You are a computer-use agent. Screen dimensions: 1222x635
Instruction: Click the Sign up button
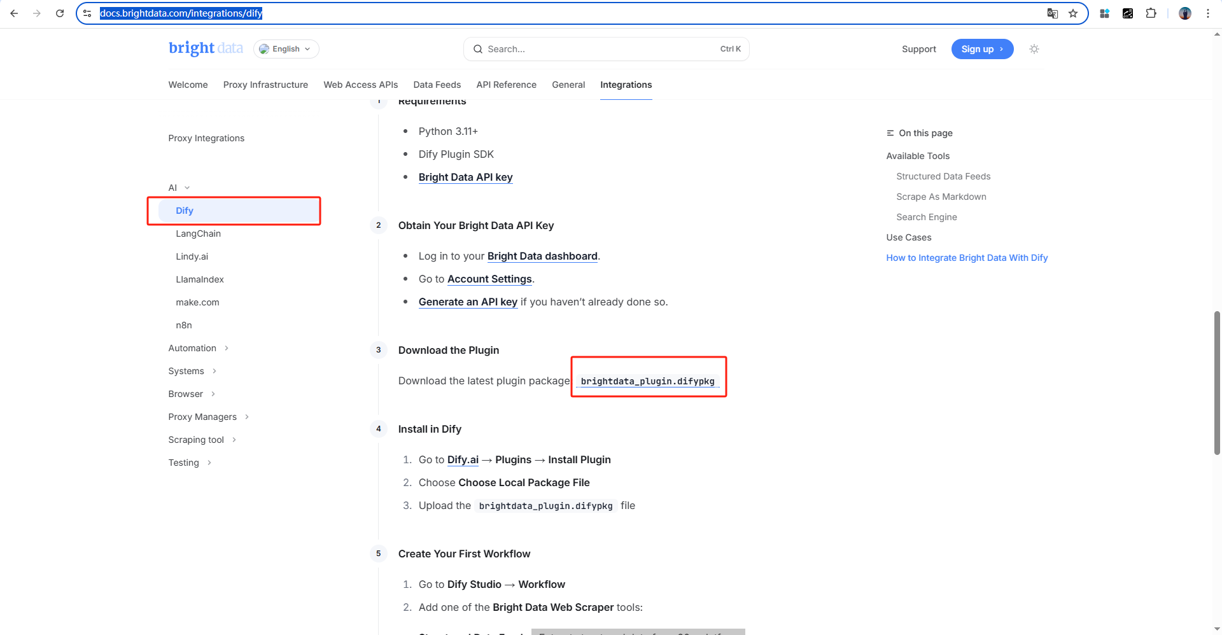point(982,49)
